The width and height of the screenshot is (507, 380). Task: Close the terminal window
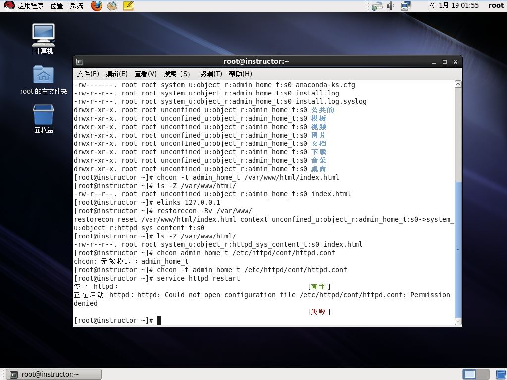click(x=456, y=62)
